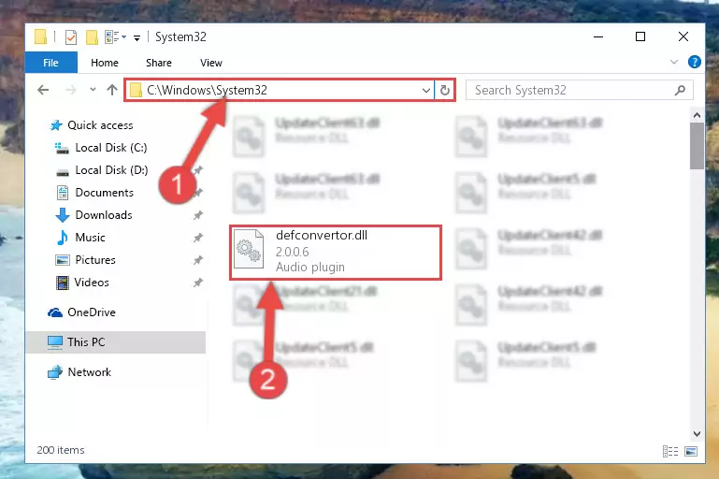
Task: Click the defconvertor.dll gear file icon
Action: click(x=249, y=249)
